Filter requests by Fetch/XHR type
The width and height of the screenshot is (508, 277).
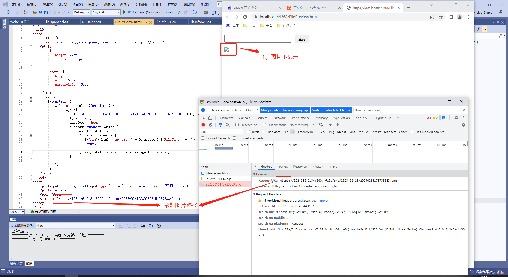[x=305, y=132]
